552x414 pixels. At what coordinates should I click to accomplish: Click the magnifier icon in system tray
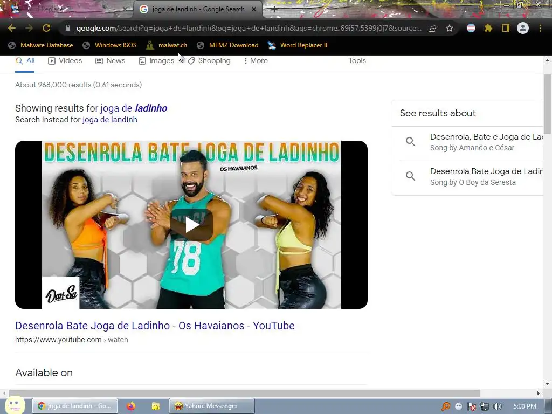[x=445, y=406]
